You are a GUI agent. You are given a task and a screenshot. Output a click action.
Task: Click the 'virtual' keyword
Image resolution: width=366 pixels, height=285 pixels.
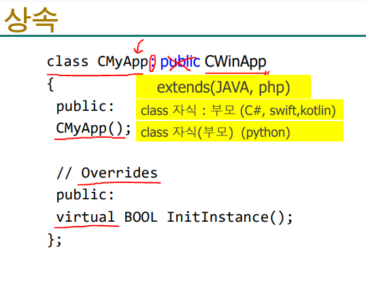pyautogui.click(x=86, y=216)
